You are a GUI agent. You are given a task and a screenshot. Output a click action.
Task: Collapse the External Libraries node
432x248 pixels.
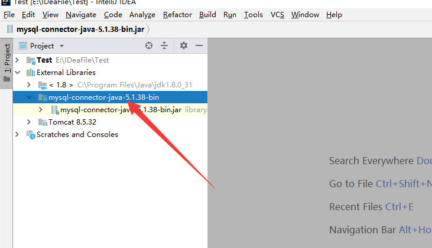click(18, 73)
